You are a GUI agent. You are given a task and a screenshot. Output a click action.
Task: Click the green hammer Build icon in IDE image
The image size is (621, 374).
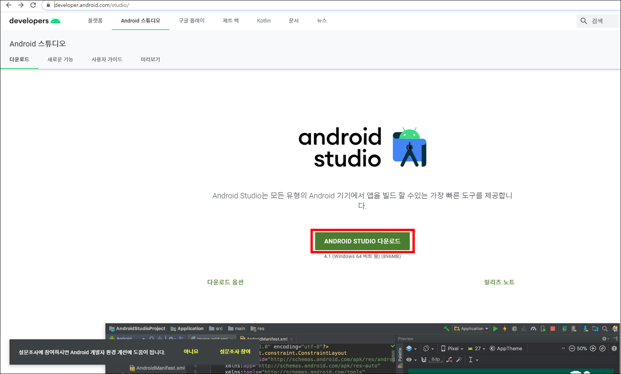coord(446,329)
